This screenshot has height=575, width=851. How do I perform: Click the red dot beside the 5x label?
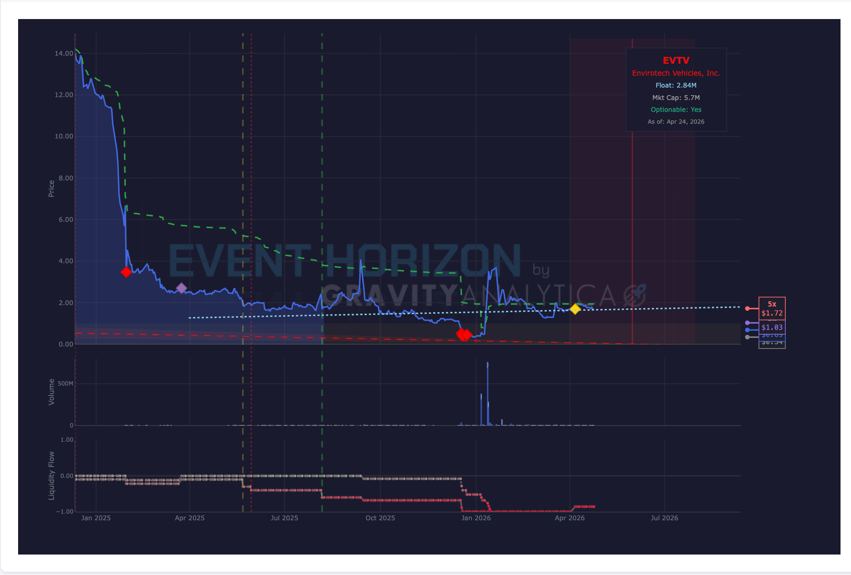[x=747, y=308]
